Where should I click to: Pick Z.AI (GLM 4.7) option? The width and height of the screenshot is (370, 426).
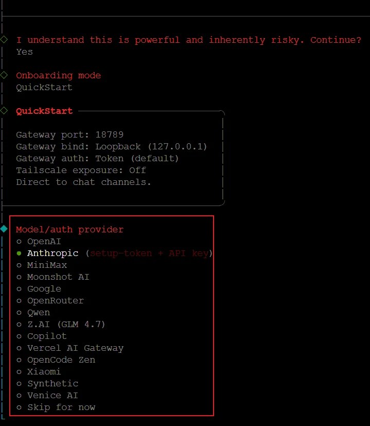point(66,324)
